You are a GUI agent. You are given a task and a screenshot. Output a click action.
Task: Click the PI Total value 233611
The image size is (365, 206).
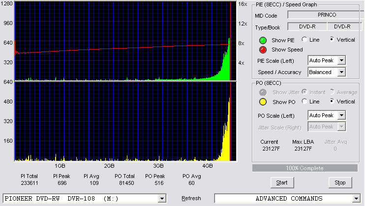pyautogui.click(x=30, y=183)
